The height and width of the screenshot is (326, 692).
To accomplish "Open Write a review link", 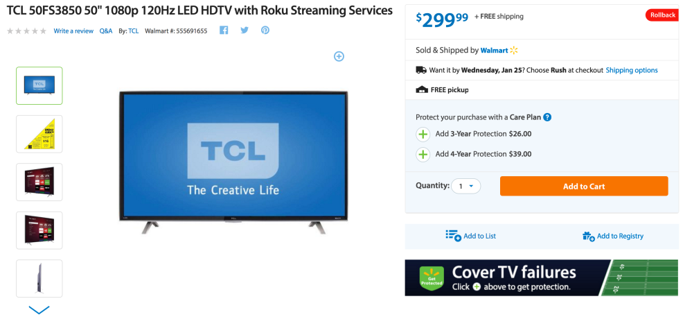I will [x=73, y=31].
